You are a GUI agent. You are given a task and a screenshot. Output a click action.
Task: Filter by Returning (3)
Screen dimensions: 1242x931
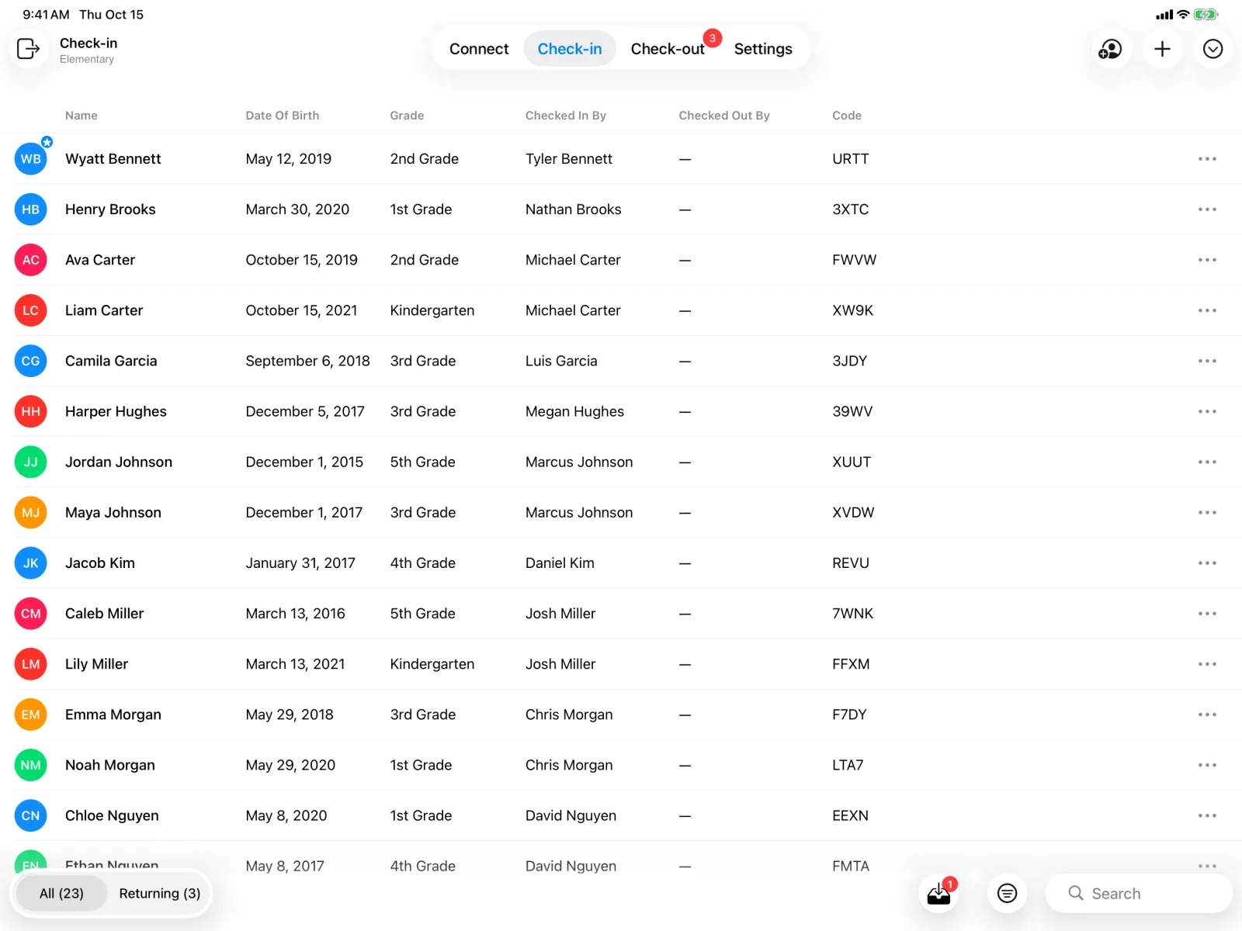[160, 894]
